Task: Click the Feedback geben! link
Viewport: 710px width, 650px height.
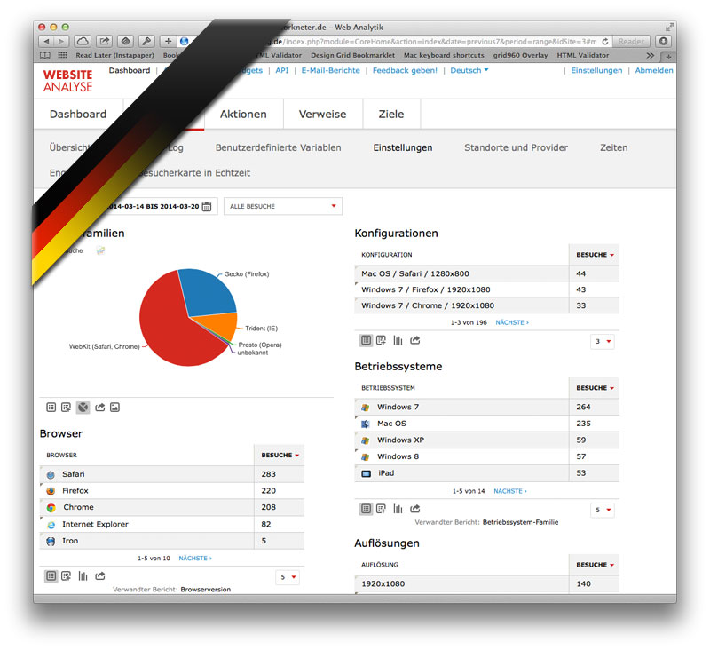Action: pos(405,70)
